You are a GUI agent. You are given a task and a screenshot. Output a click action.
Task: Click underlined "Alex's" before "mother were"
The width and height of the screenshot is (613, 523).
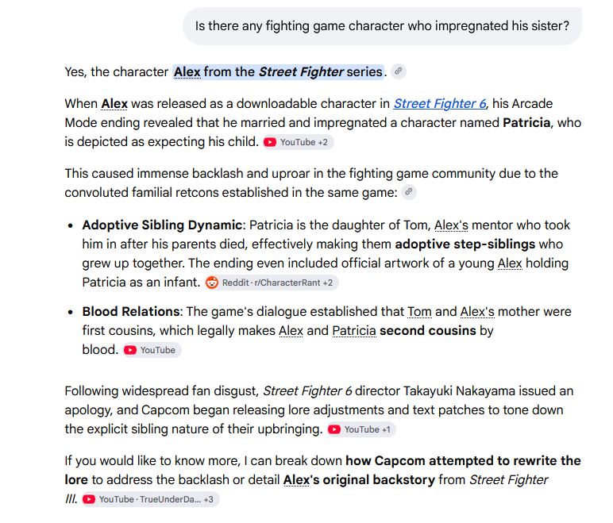477,312
